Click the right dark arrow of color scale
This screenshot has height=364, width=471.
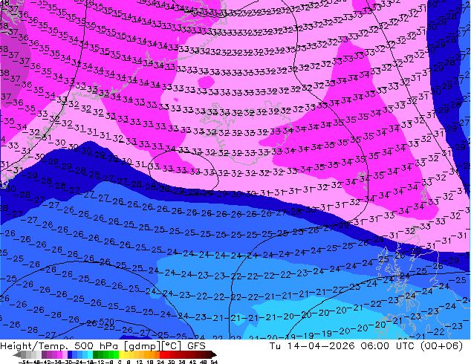(213, 354)
